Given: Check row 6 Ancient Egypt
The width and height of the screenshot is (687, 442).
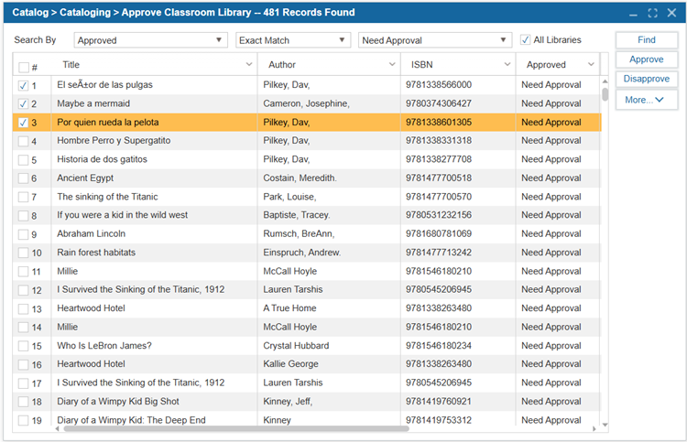Looking at the screenshot, I should (23, 178).
